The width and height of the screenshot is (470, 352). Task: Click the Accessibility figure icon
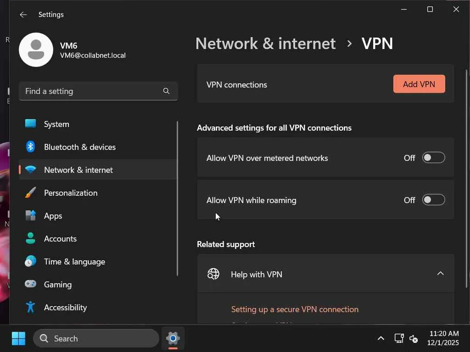click(x=30, y=307)
